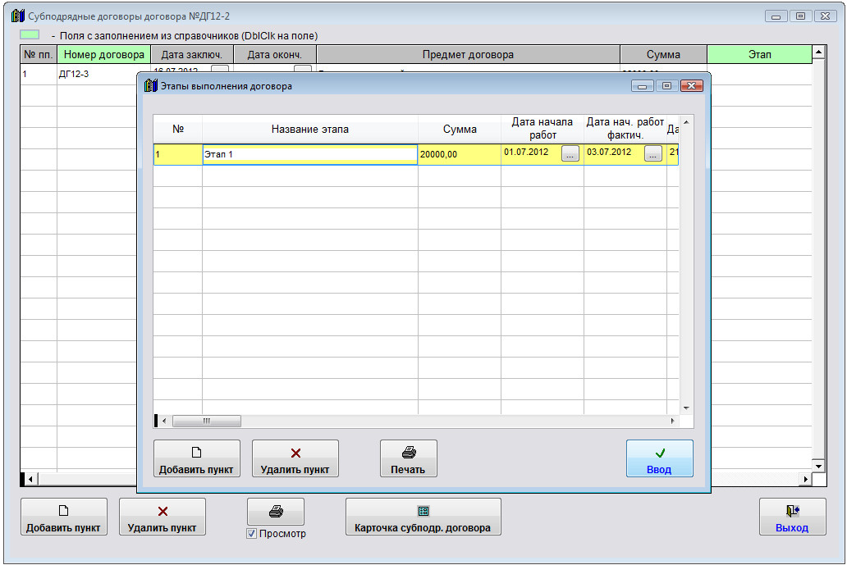Click the Сумма column header in the dialog

[459, 129]
